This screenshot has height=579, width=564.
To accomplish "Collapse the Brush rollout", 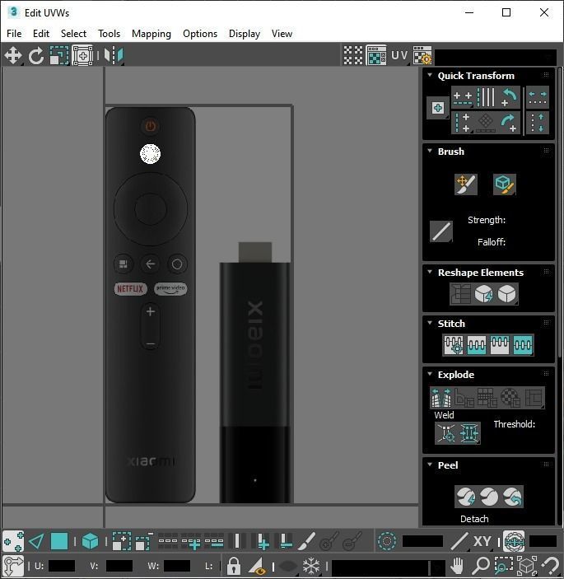I will pyautogui.click(x=430, y=151).
